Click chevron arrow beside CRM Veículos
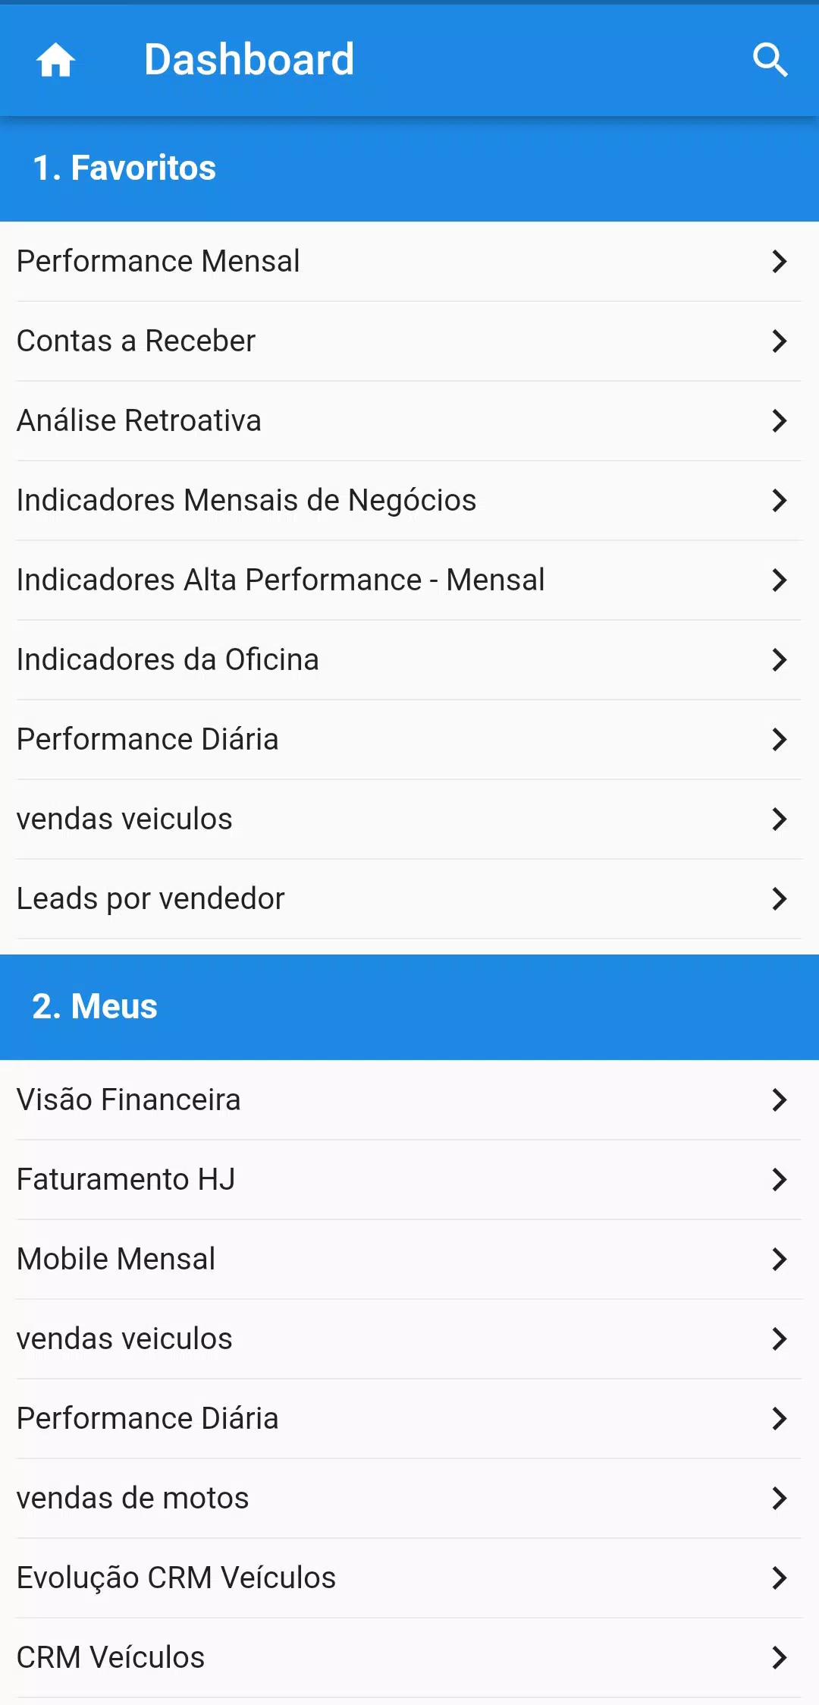 780,1657
